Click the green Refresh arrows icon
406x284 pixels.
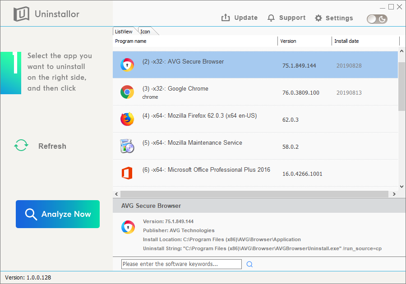pyautogui.click(x=21, y=145)
